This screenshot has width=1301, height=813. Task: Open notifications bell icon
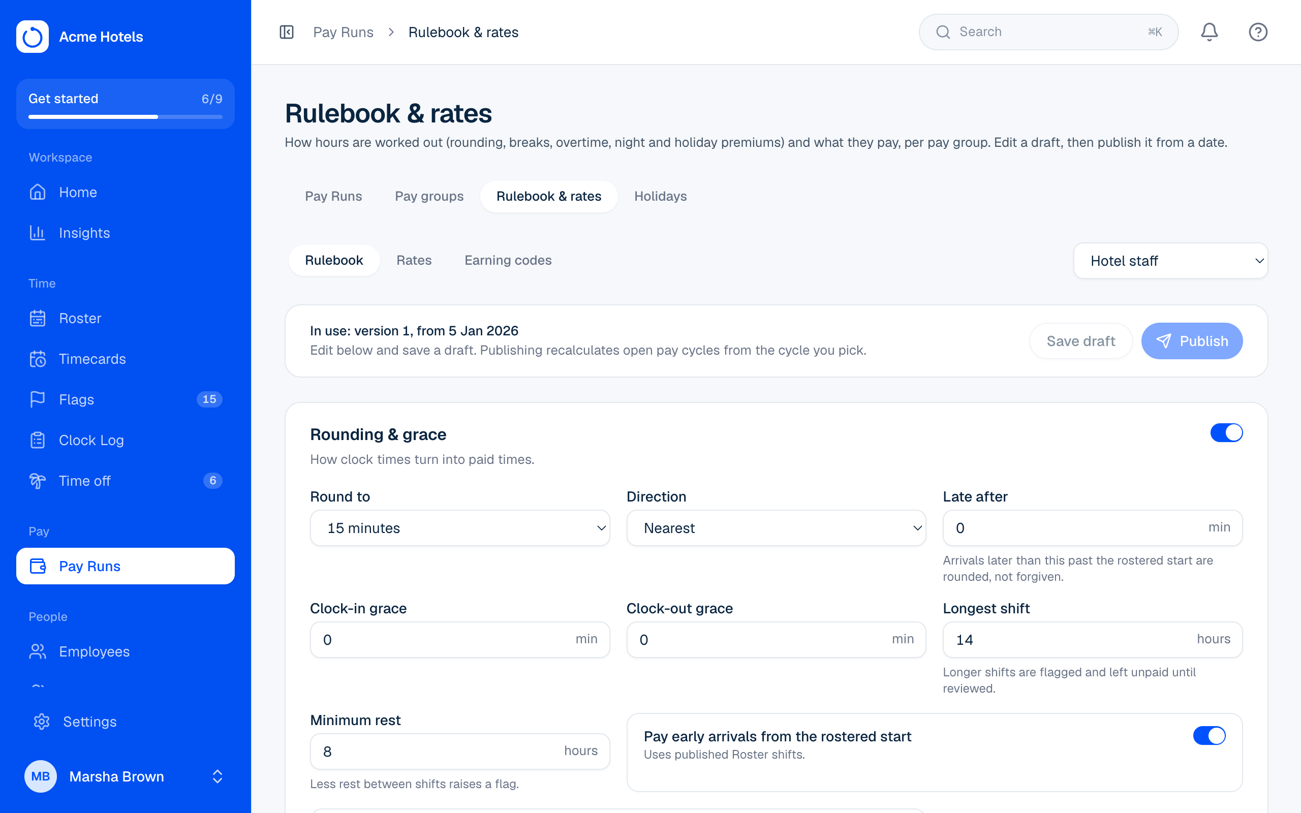pyautogui.click(x=1209, y=32)
